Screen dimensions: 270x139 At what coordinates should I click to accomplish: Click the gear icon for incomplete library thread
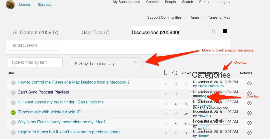point(249,123)
